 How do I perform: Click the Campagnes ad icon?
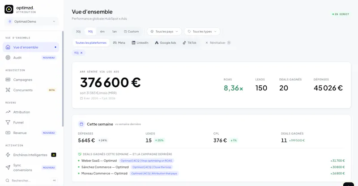point(8,80)
